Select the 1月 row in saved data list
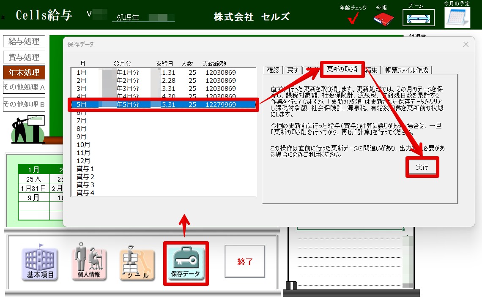The image size is (482, 302). click(x=163, y=73)
